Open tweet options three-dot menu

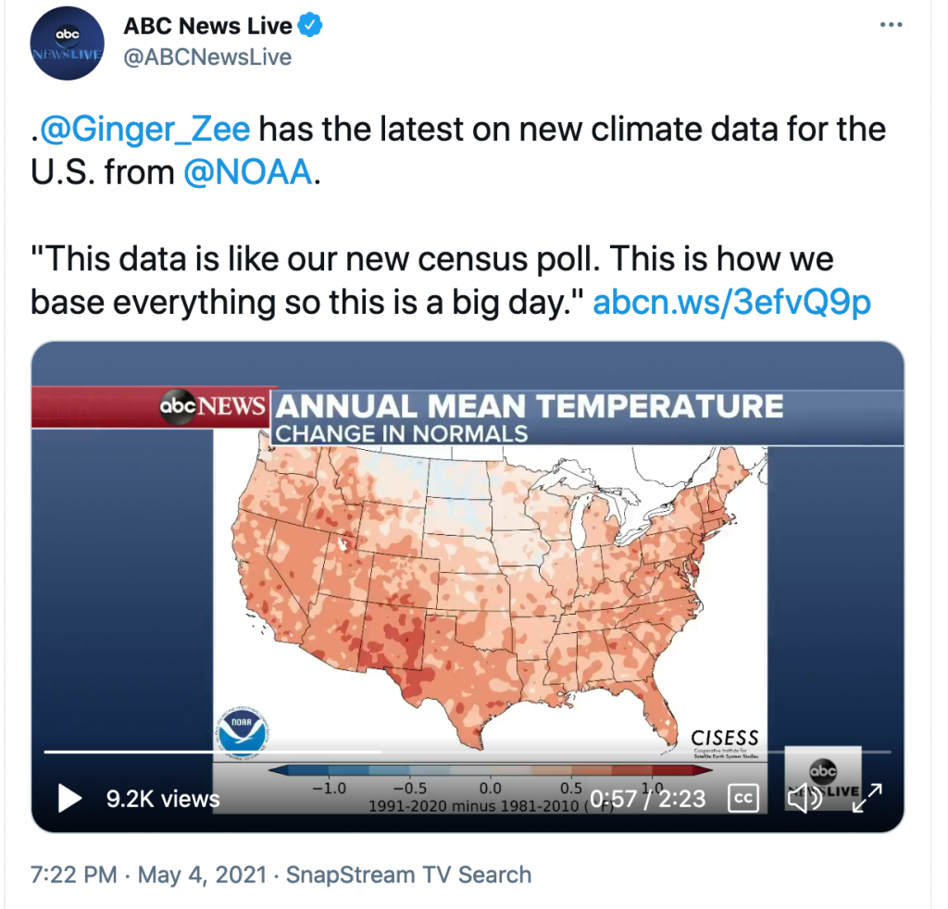tap(892, 25)
